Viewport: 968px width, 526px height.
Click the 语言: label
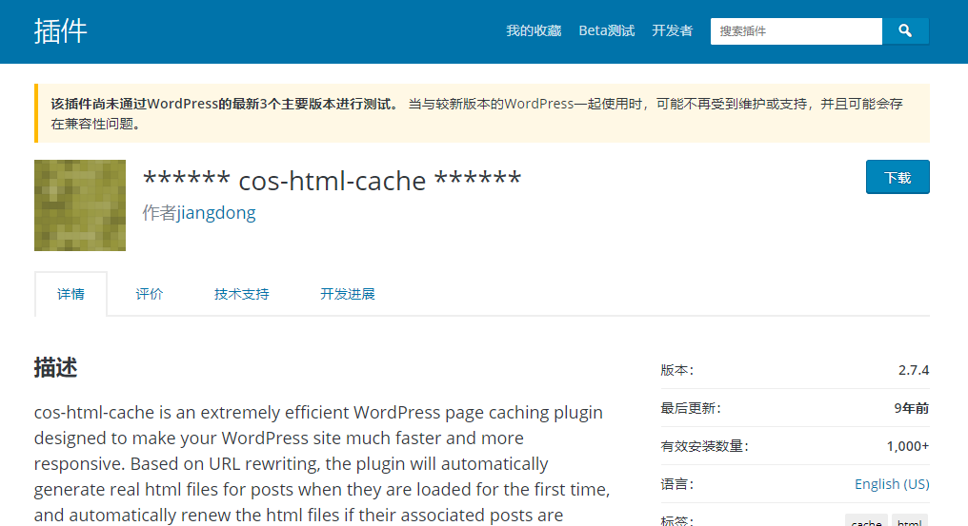[x=677, y=484]
